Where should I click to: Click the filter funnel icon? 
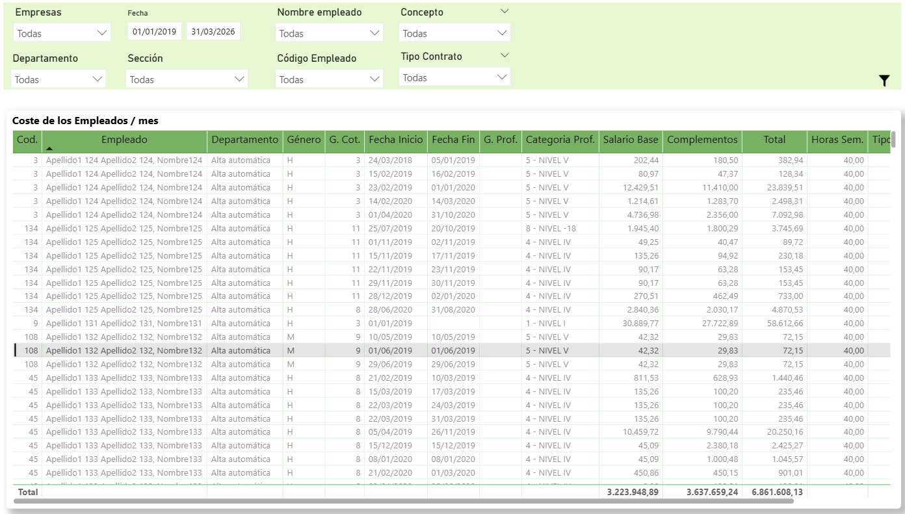884,81
